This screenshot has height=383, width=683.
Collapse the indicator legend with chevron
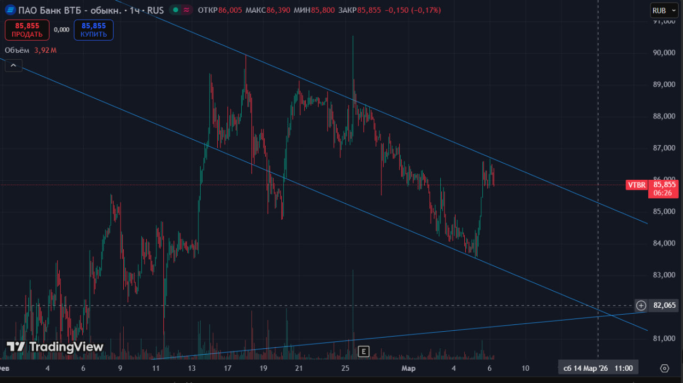click(x=13, y=66)
